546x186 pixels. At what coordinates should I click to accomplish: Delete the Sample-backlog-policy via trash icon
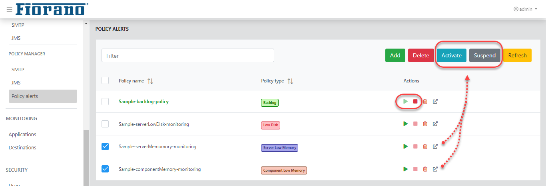tap(425, 102)
